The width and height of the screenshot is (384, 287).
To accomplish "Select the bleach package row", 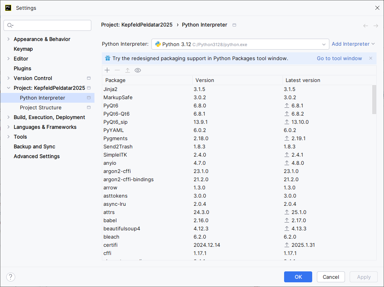I will (x=237, y=237).
